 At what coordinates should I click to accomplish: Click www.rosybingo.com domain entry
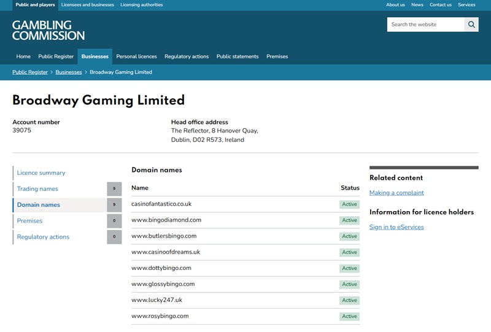pyautogui.click(x=160, y=315)
